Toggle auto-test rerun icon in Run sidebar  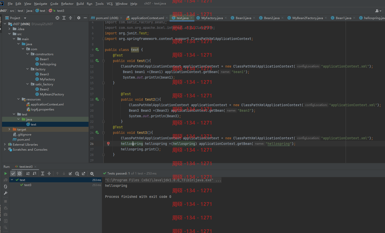coord(6,187)
